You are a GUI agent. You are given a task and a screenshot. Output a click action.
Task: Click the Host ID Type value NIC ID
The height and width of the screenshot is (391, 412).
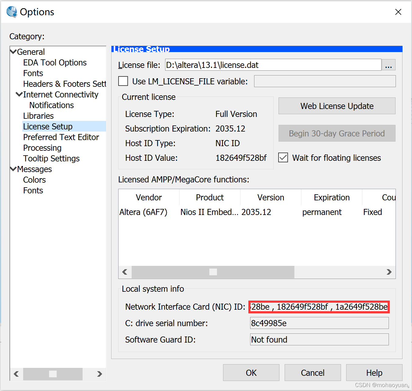click(228, 143)
